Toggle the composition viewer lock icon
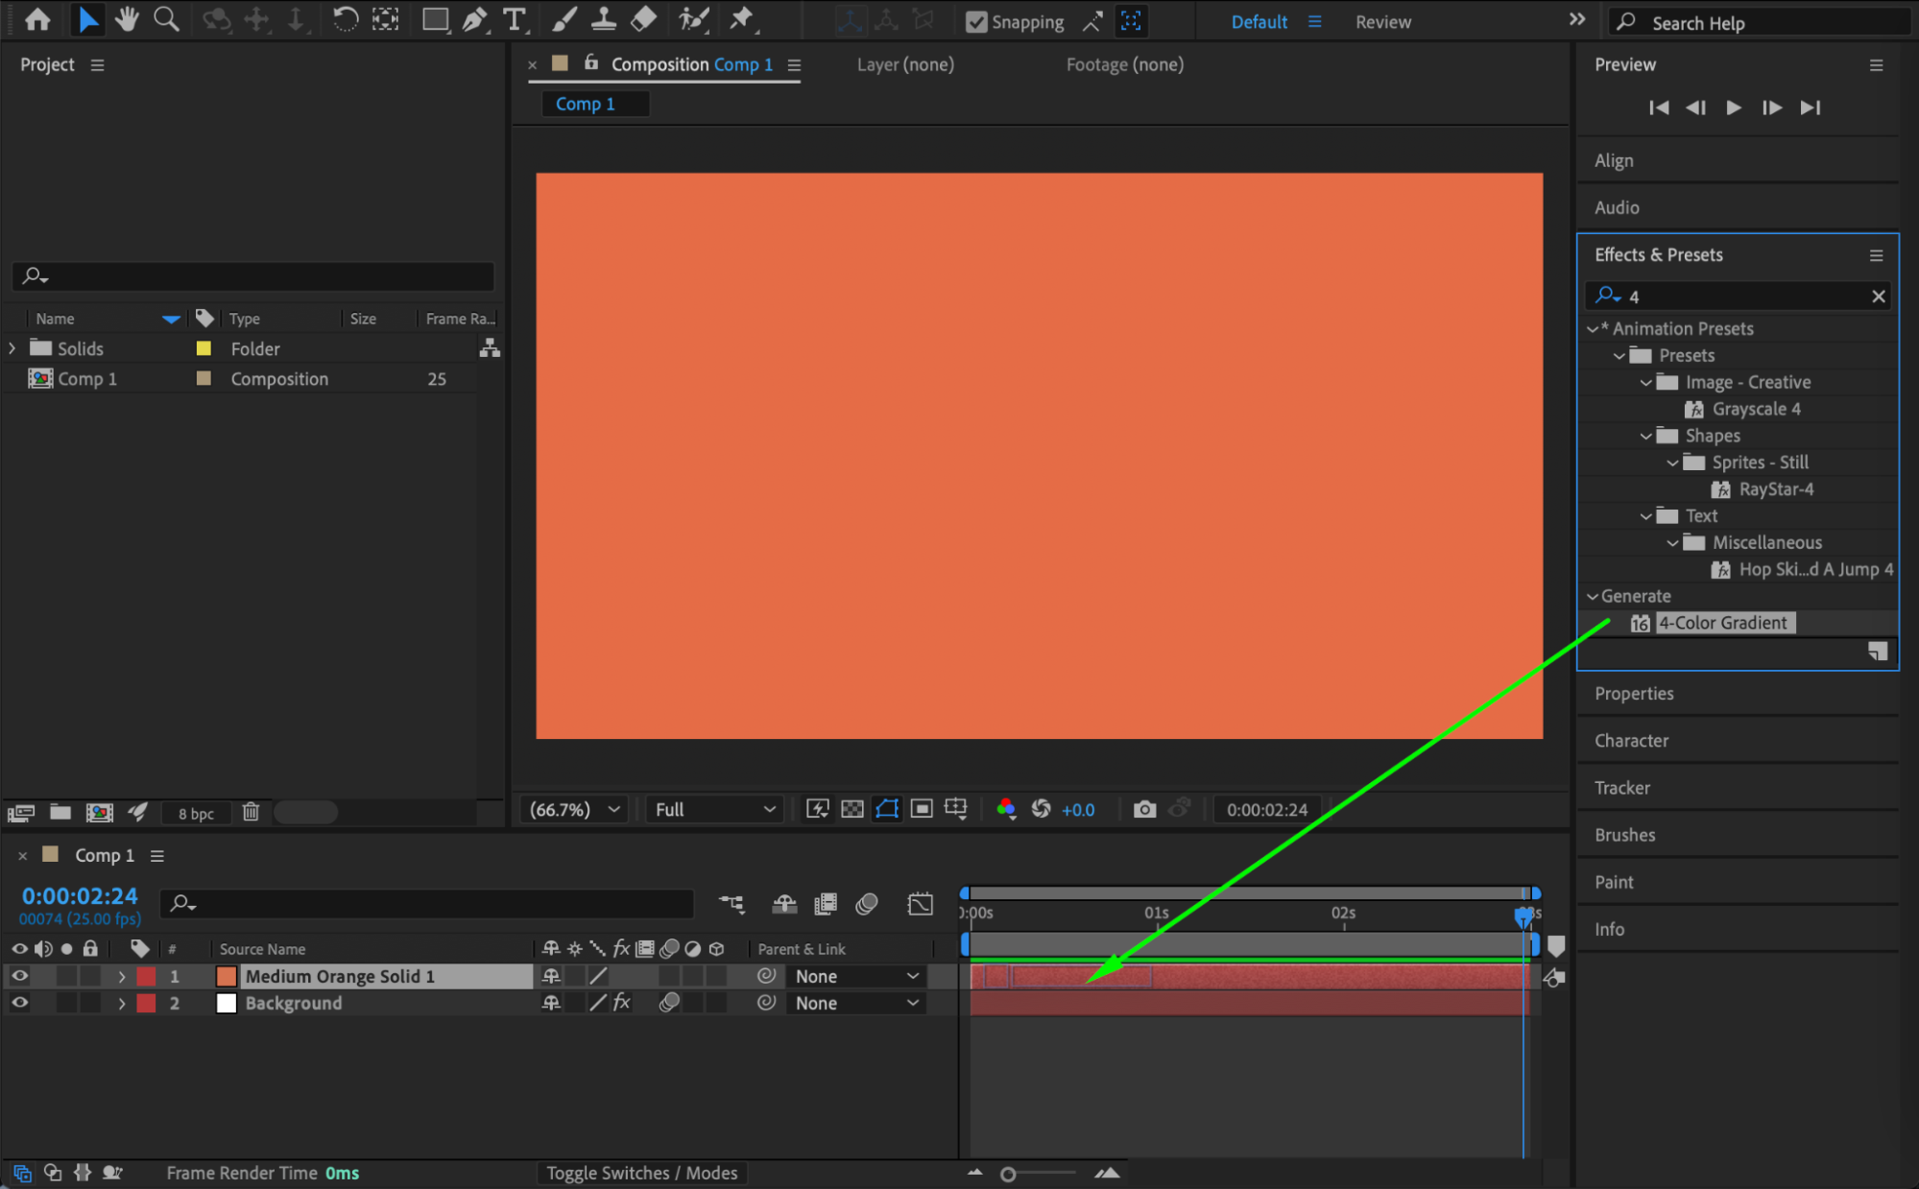The width and height of the screenshot is (1919, 1189). pyautogui.click(x=591, y=62)
